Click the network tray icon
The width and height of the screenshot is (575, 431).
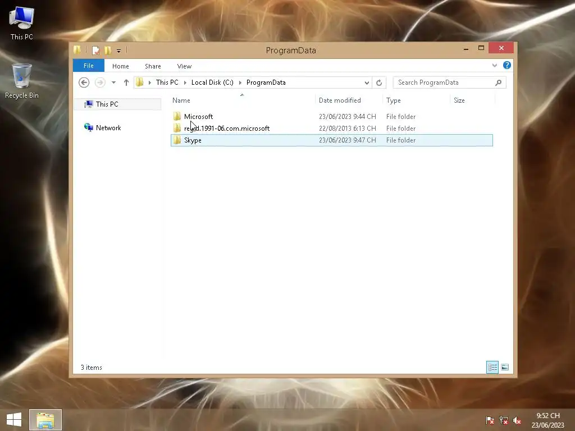tap(504, 420)
